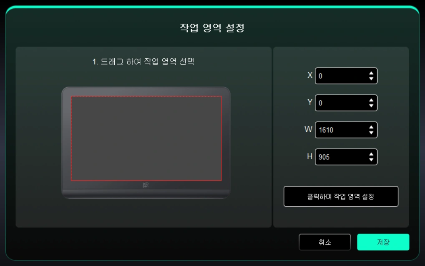Click the tablet device preview's bottom bezel

[x=146, y=194]
